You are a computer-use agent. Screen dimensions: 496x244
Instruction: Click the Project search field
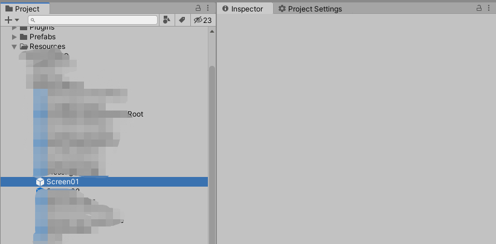pos(92,20)
